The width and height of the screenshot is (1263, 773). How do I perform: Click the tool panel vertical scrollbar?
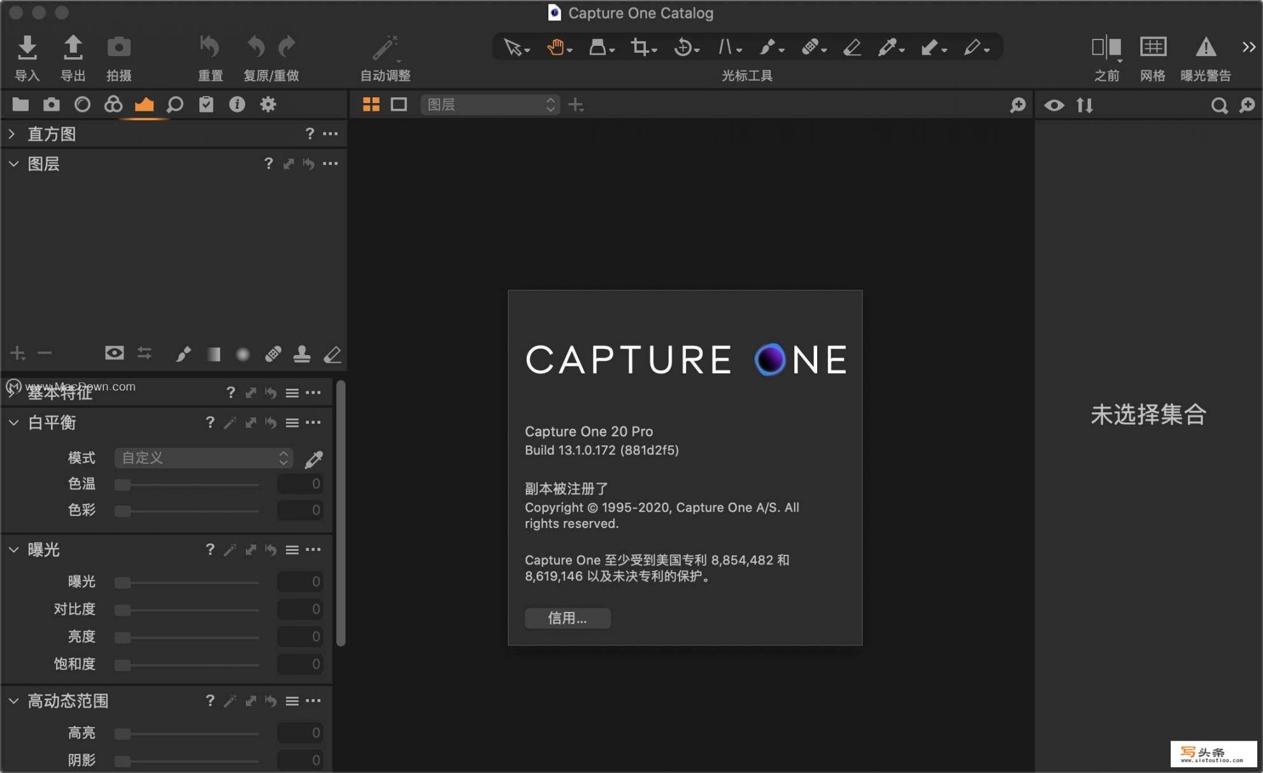(x=341, y=513)
